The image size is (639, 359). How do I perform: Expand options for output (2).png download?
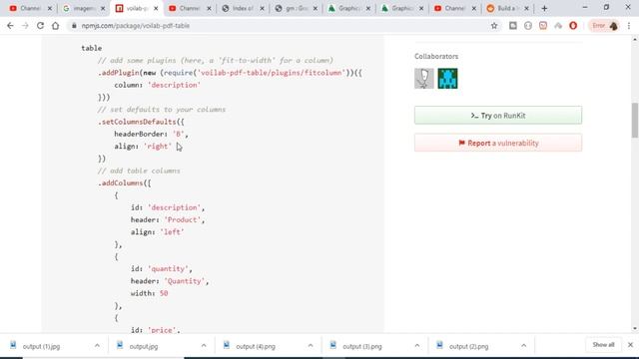point(523,346)
